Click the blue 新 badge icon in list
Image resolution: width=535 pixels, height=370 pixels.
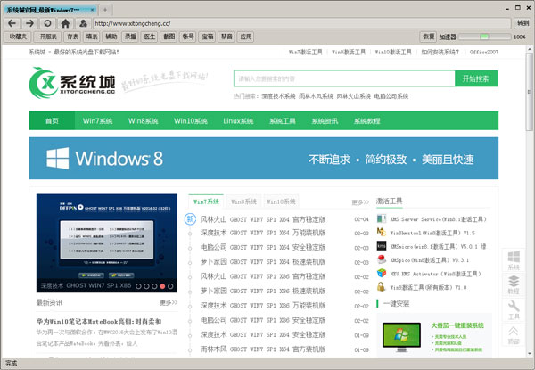190,219
